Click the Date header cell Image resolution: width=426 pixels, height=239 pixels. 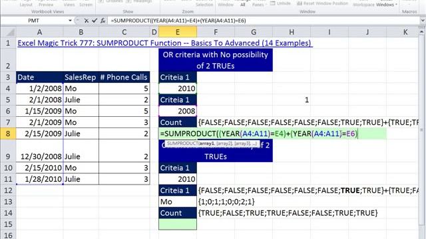point(40,77)
